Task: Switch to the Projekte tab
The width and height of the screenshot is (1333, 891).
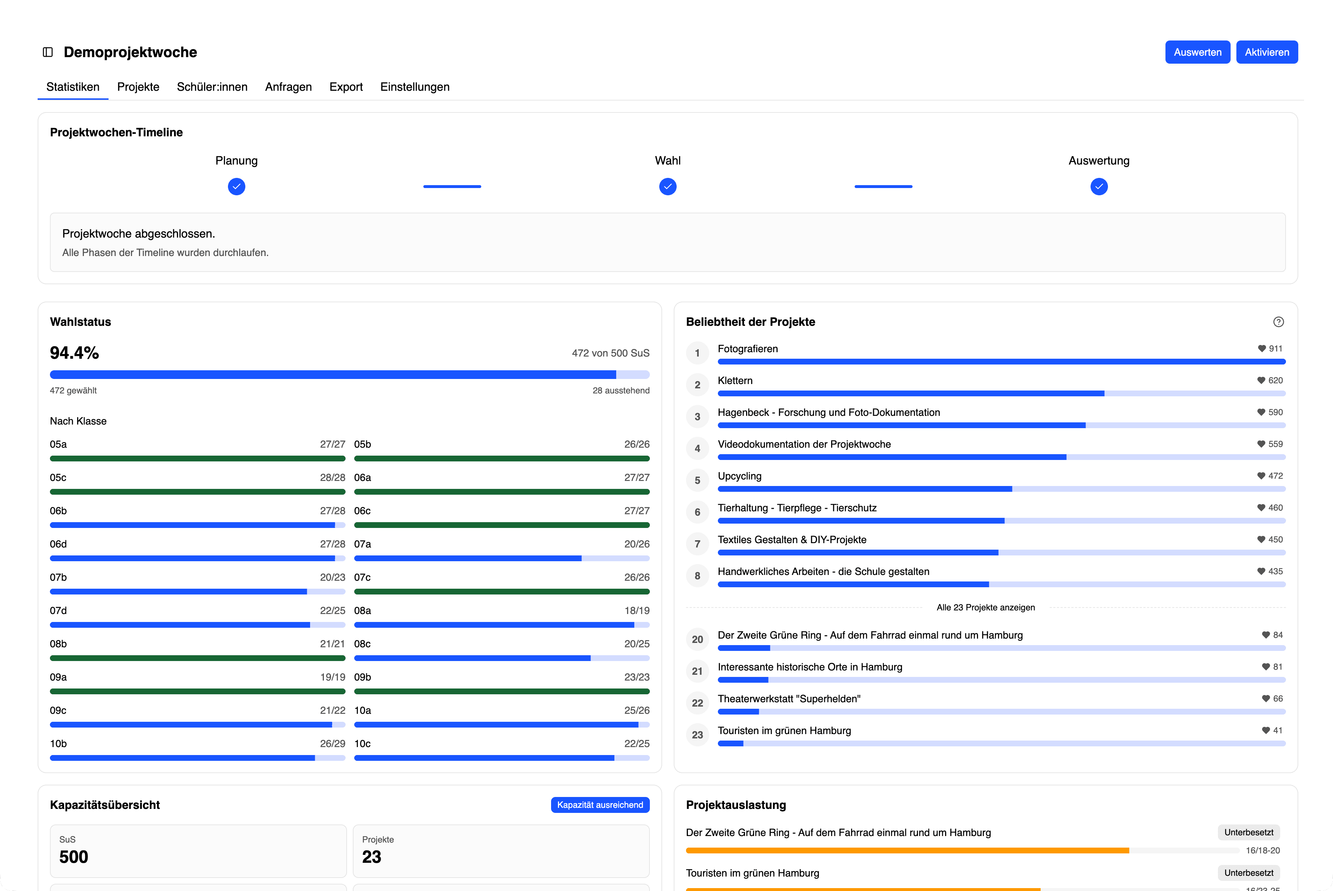Action: pyautogui.click(x=138, y=87)
